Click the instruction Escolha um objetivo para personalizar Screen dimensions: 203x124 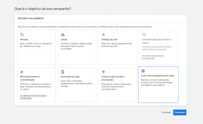85,27
